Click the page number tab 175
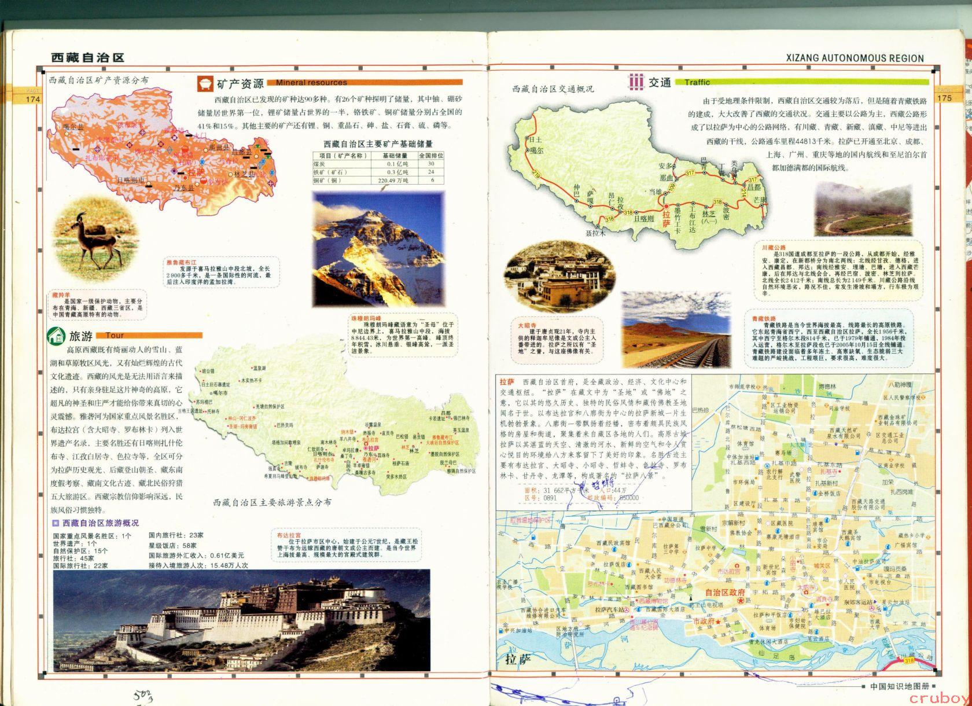 (x=944, y=98)
